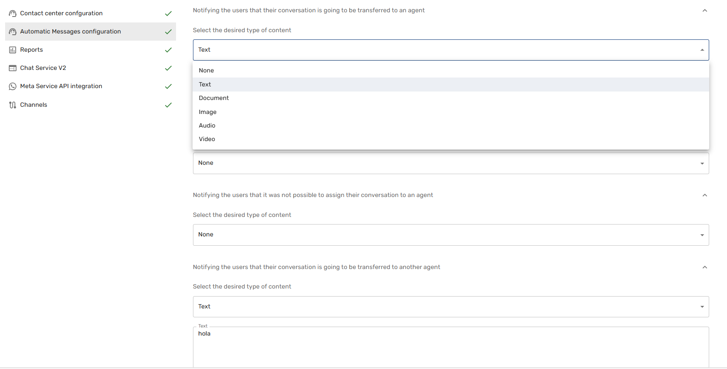This screenshot has height=369, width=727.
Task: Click the Channels sidebar icon
Action: [x=13, y=105]
